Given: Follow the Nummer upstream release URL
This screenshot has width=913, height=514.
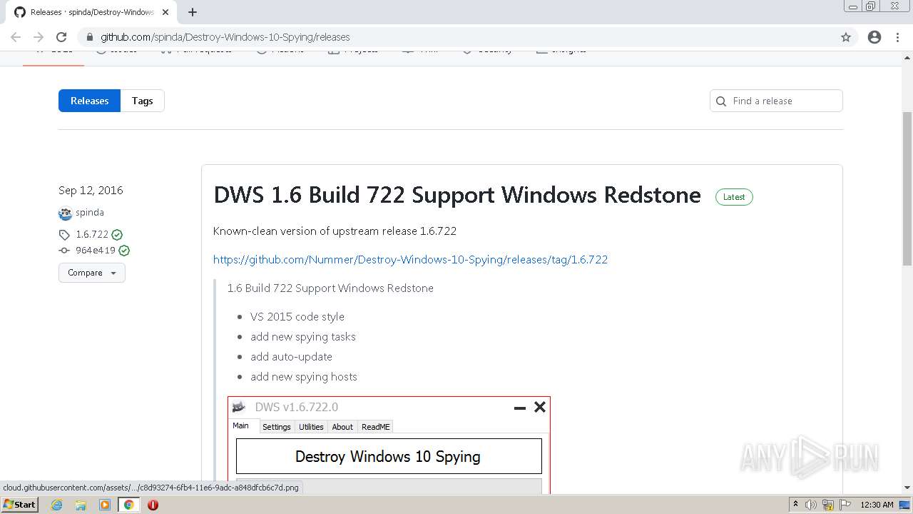Looking at the screenshot, I should 411,260.
